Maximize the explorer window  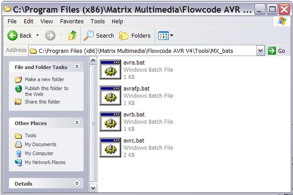272,9
